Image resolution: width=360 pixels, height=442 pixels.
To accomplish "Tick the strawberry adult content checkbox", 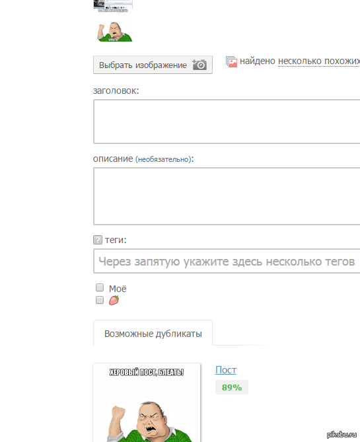I will (100, 300).
